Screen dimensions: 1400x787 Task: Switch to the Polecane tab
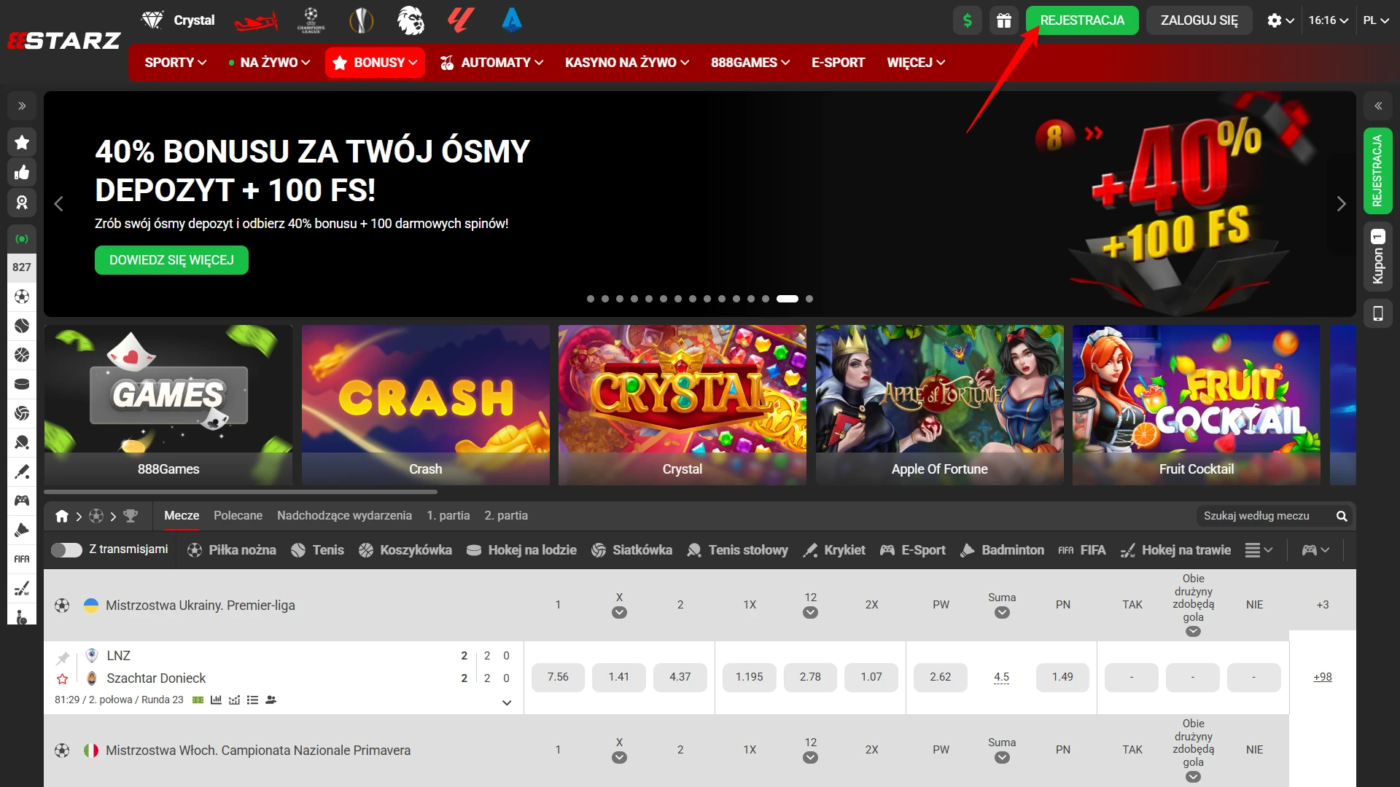tap(238, 515)
